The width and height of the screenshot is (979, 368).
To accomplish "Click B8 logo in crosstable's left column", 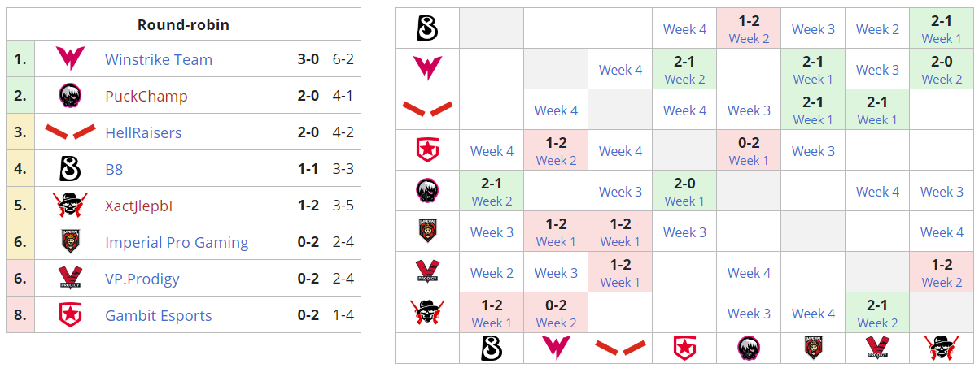I will click(427, 28).
